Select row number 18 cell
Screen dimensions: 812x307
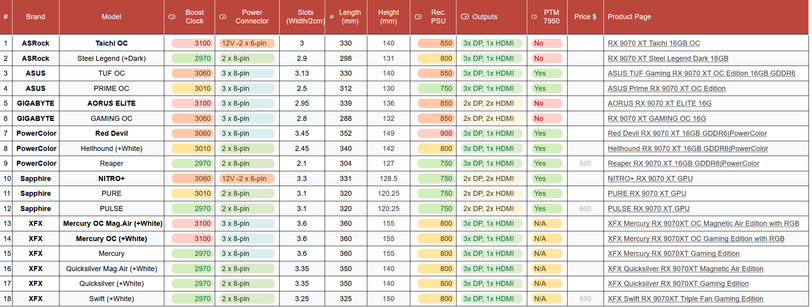point(6,299)
